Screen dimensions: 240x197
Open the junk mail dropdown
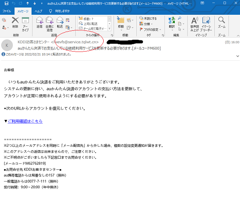pyautogui.click(x=5, y=28)
